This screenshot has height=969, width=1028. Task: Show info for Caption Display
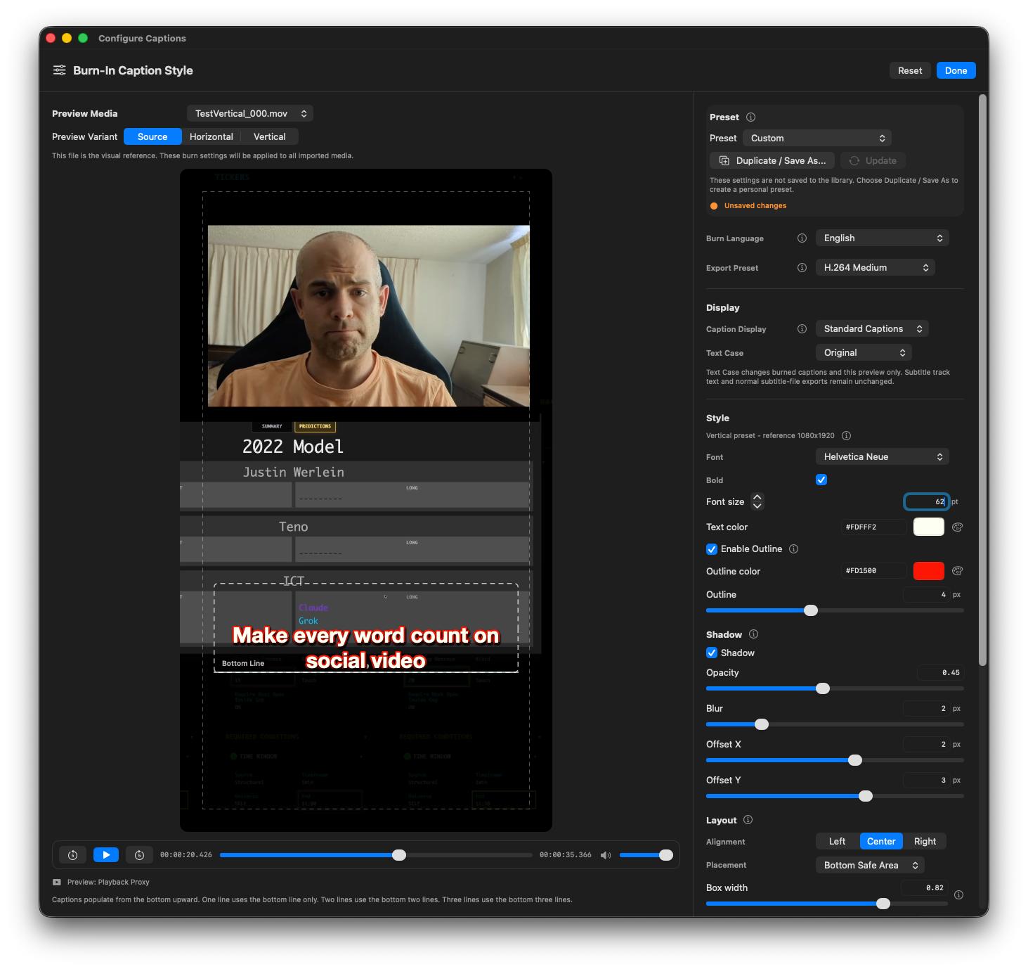[802, 329]
